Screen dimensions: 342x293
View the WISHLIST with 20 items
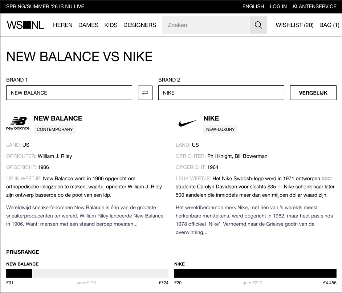(294, 25)
